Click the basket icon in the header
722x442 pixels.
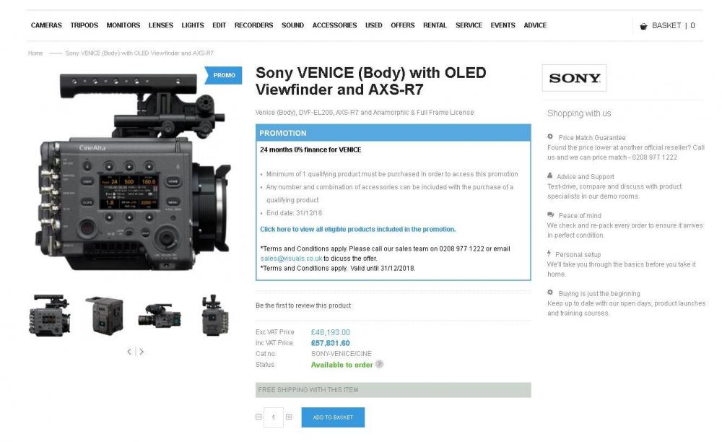(x=643, y=26)
